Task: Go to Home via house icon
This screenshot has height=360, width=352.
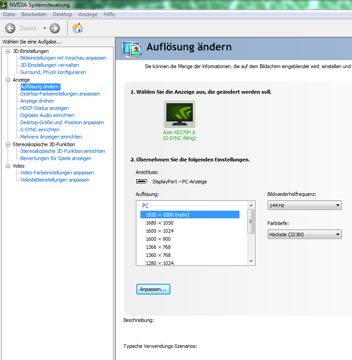Action: coord(78,28)
